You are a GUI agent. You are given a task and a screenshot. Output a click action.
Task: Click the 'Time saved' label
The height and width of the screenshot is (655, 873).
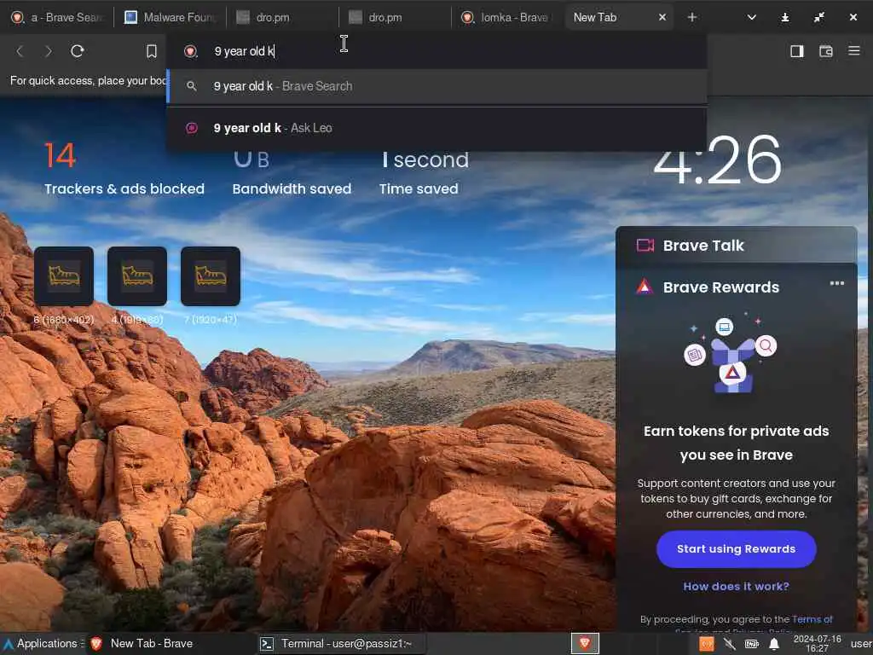(419, 188)
